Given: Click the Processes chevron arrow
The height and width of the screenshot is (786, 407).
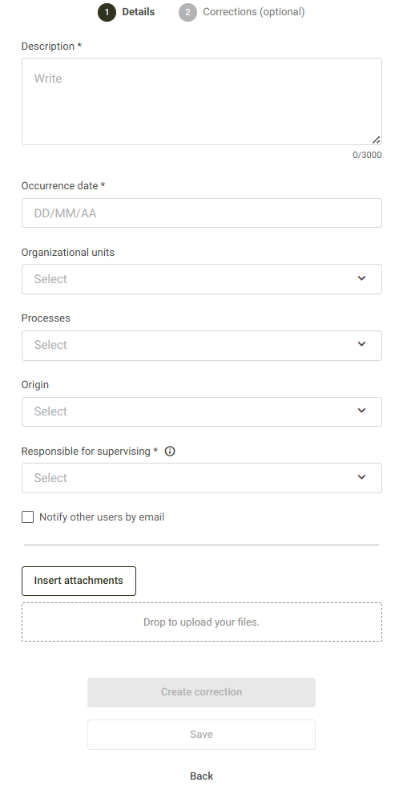Looking at the screenshot, I should coord(361,344).
